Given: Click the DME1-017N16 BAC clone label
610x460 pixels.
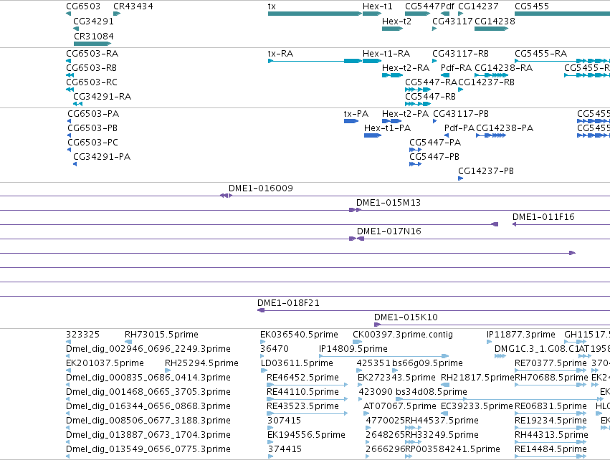Looking at the screenshot, I should pos(389,231).
